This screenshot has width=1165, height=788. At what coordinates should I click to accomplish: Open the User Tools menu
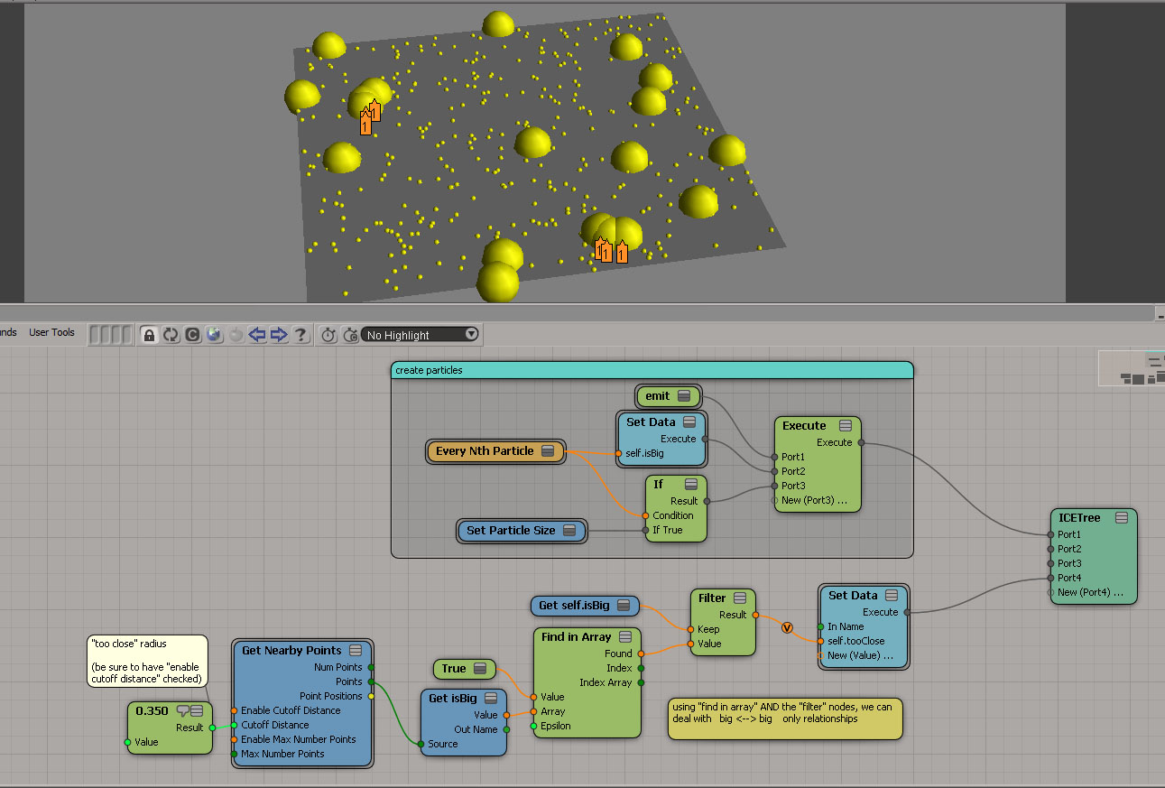(x=51, y=332)
